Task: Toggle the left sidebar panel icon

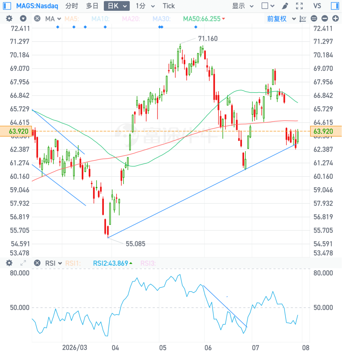Action: 7,6
